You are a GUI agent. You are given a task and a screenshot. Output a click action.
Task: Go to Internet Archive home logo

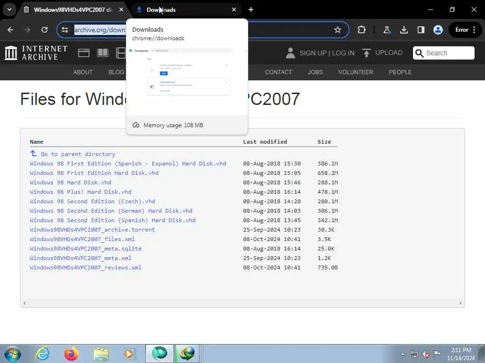pos(36,53)
